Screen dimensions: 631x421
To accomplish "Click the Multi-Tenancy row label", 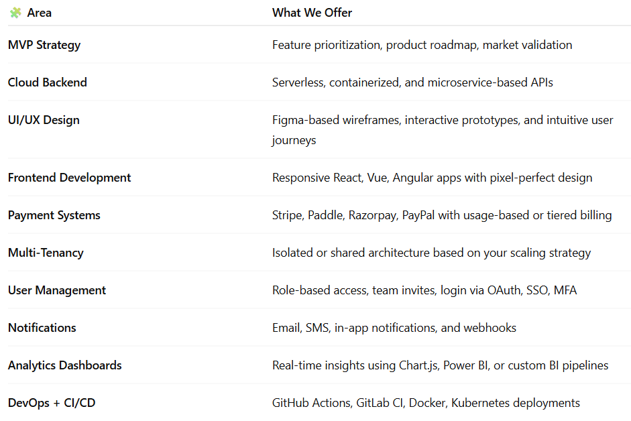I will pyautogui.click(x=46, y=253).
